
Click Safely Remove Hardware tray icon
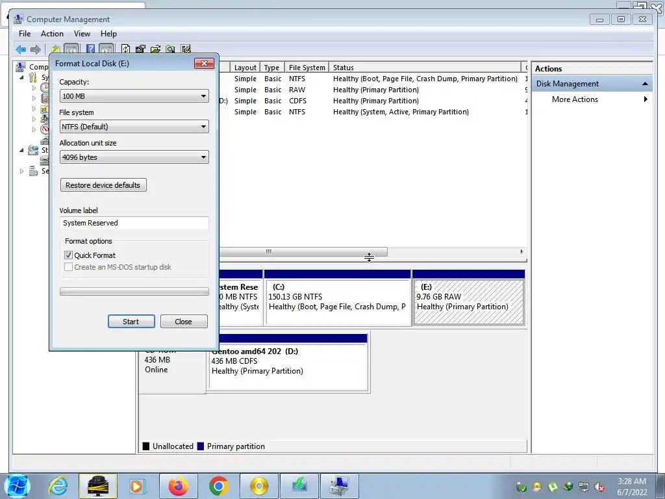point(521,487)
